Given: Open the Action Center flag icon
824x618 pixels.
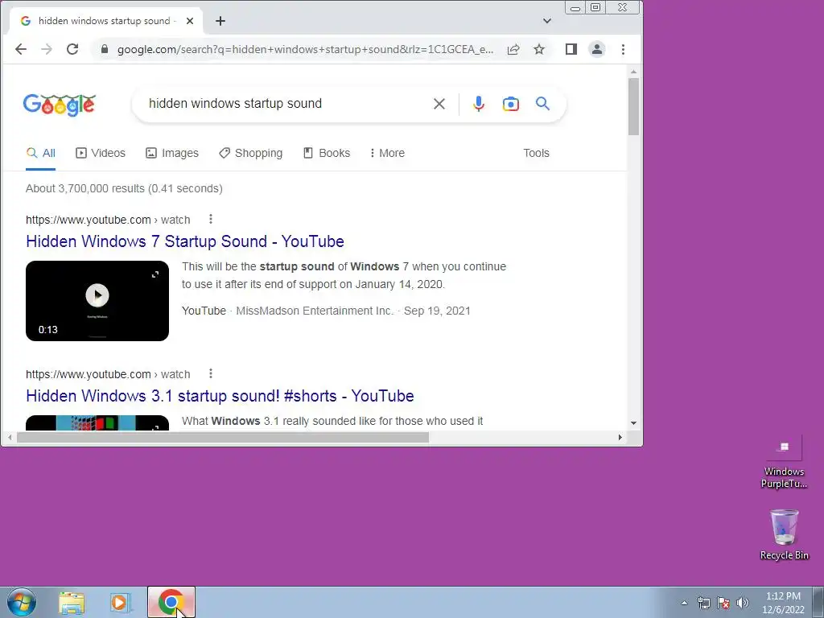Looking at the screenshot, I should [723, 603].
